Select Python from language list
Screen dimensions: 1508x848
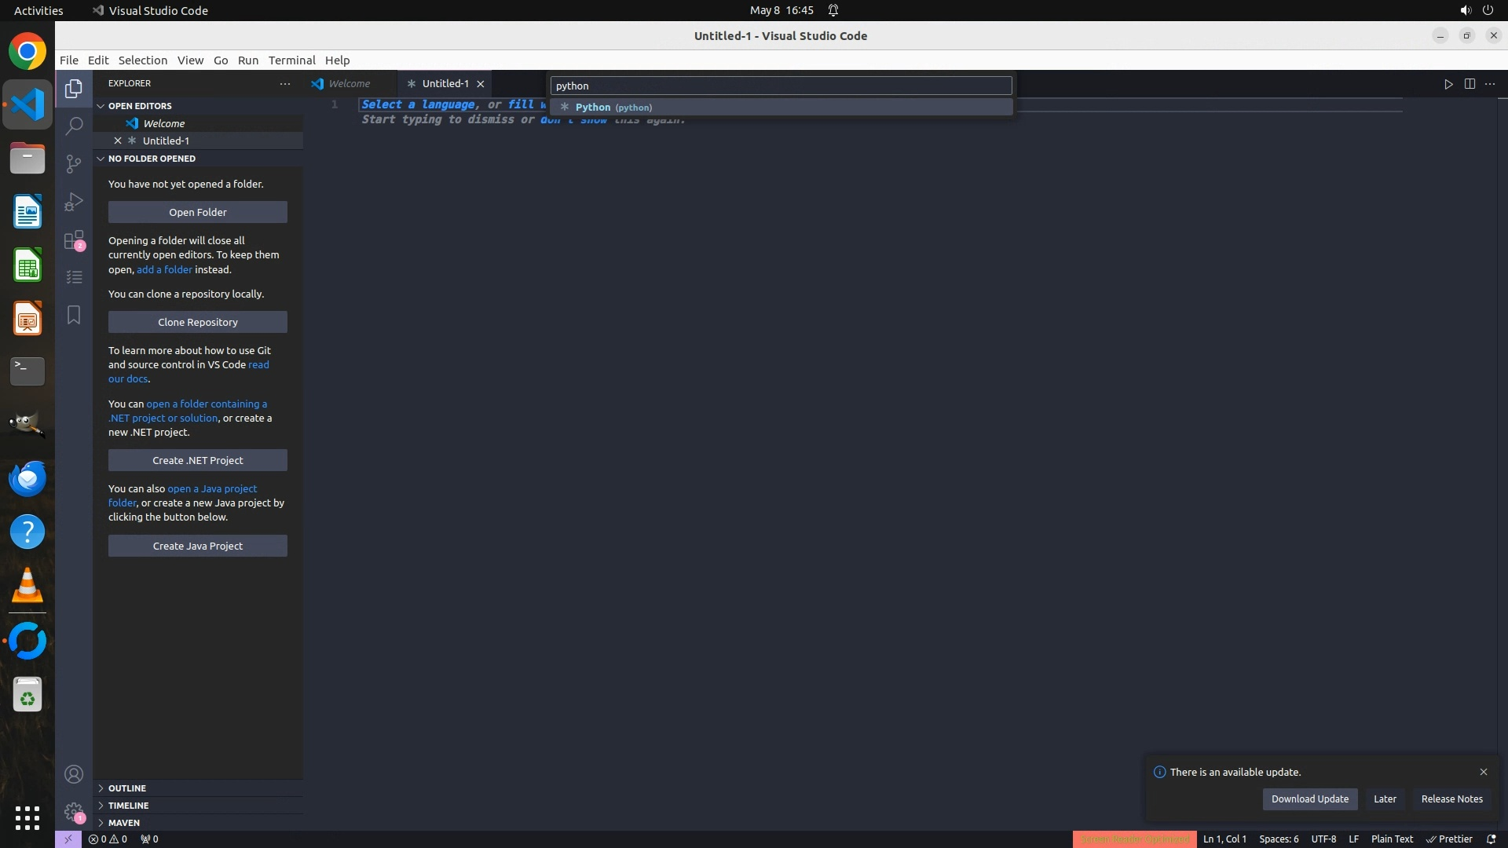[x=613, y=108]
